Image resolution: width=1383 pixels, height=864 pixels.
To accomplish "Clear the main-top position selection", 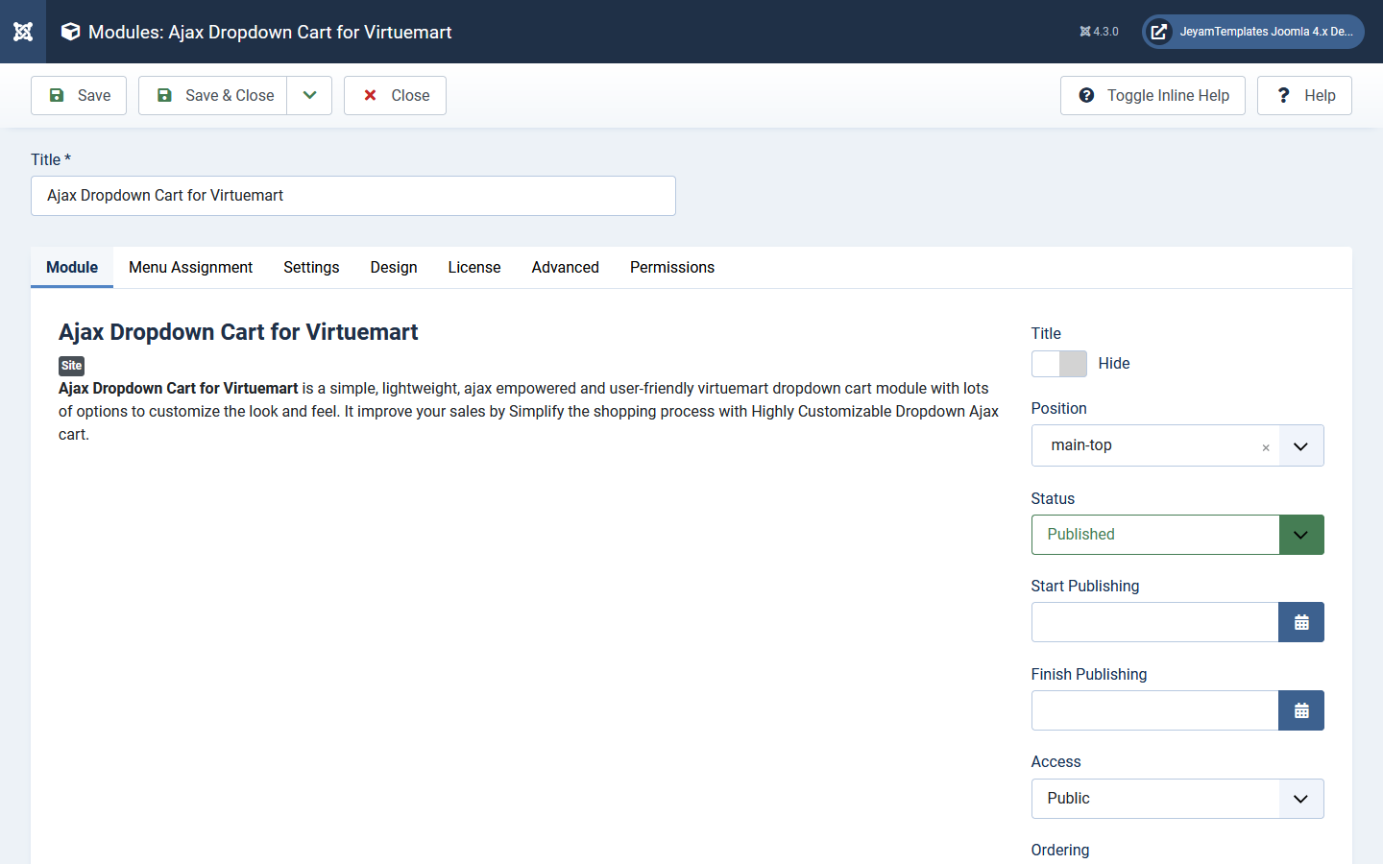I will tap(1266, 447).
